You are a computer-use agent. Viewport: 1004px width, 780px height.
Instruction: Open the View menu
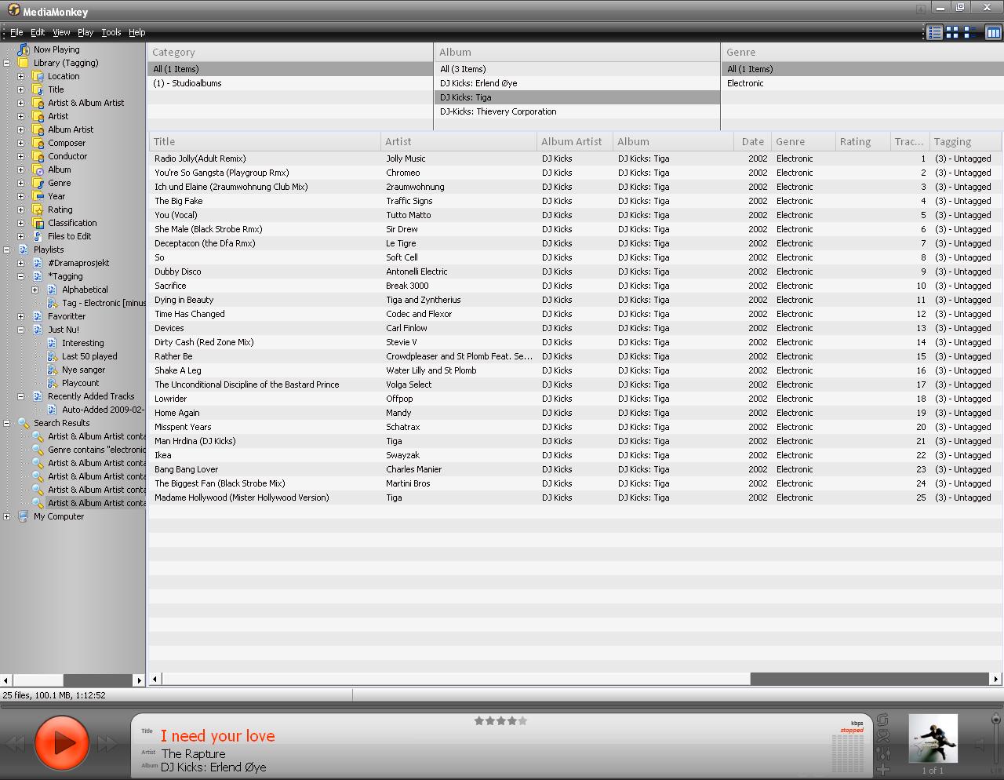pyautogui.click(x=61, y=32)
